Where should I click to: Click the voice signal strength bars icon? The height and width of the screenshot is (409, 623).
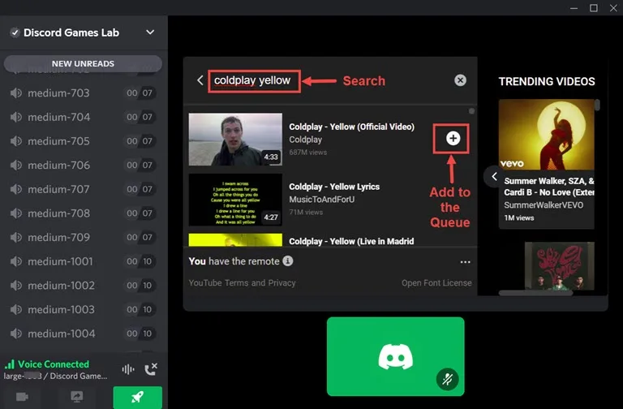point(10,364)
